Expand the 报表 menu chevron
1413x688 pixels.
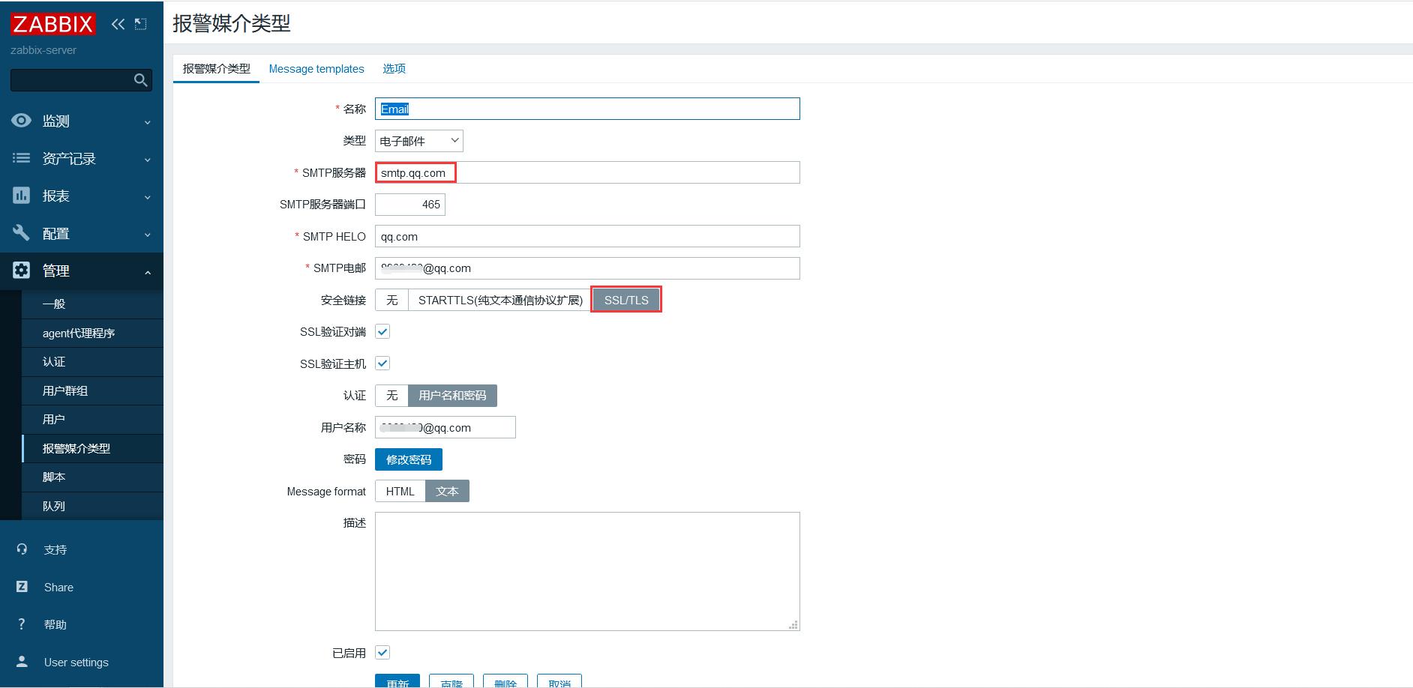[x=147, y=196]
